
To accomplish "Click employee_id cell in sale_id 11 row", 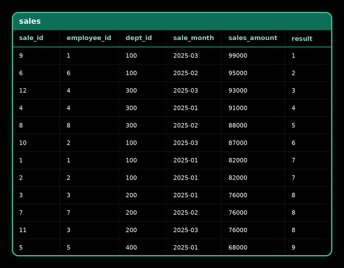I will (68, 230).
